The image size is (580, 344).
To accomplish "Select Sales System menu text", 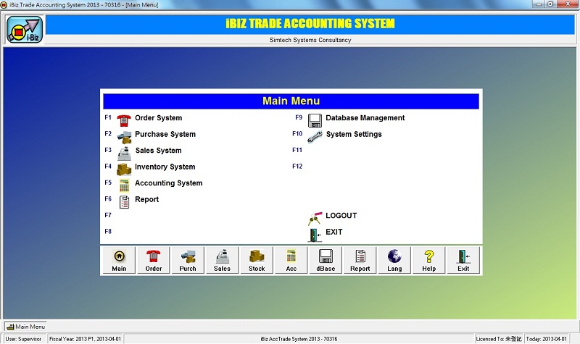I will pyautogui.click(x=158, y=151).
